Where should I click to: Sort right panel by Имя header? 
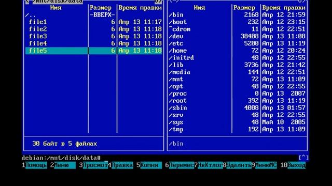point(199,8)
